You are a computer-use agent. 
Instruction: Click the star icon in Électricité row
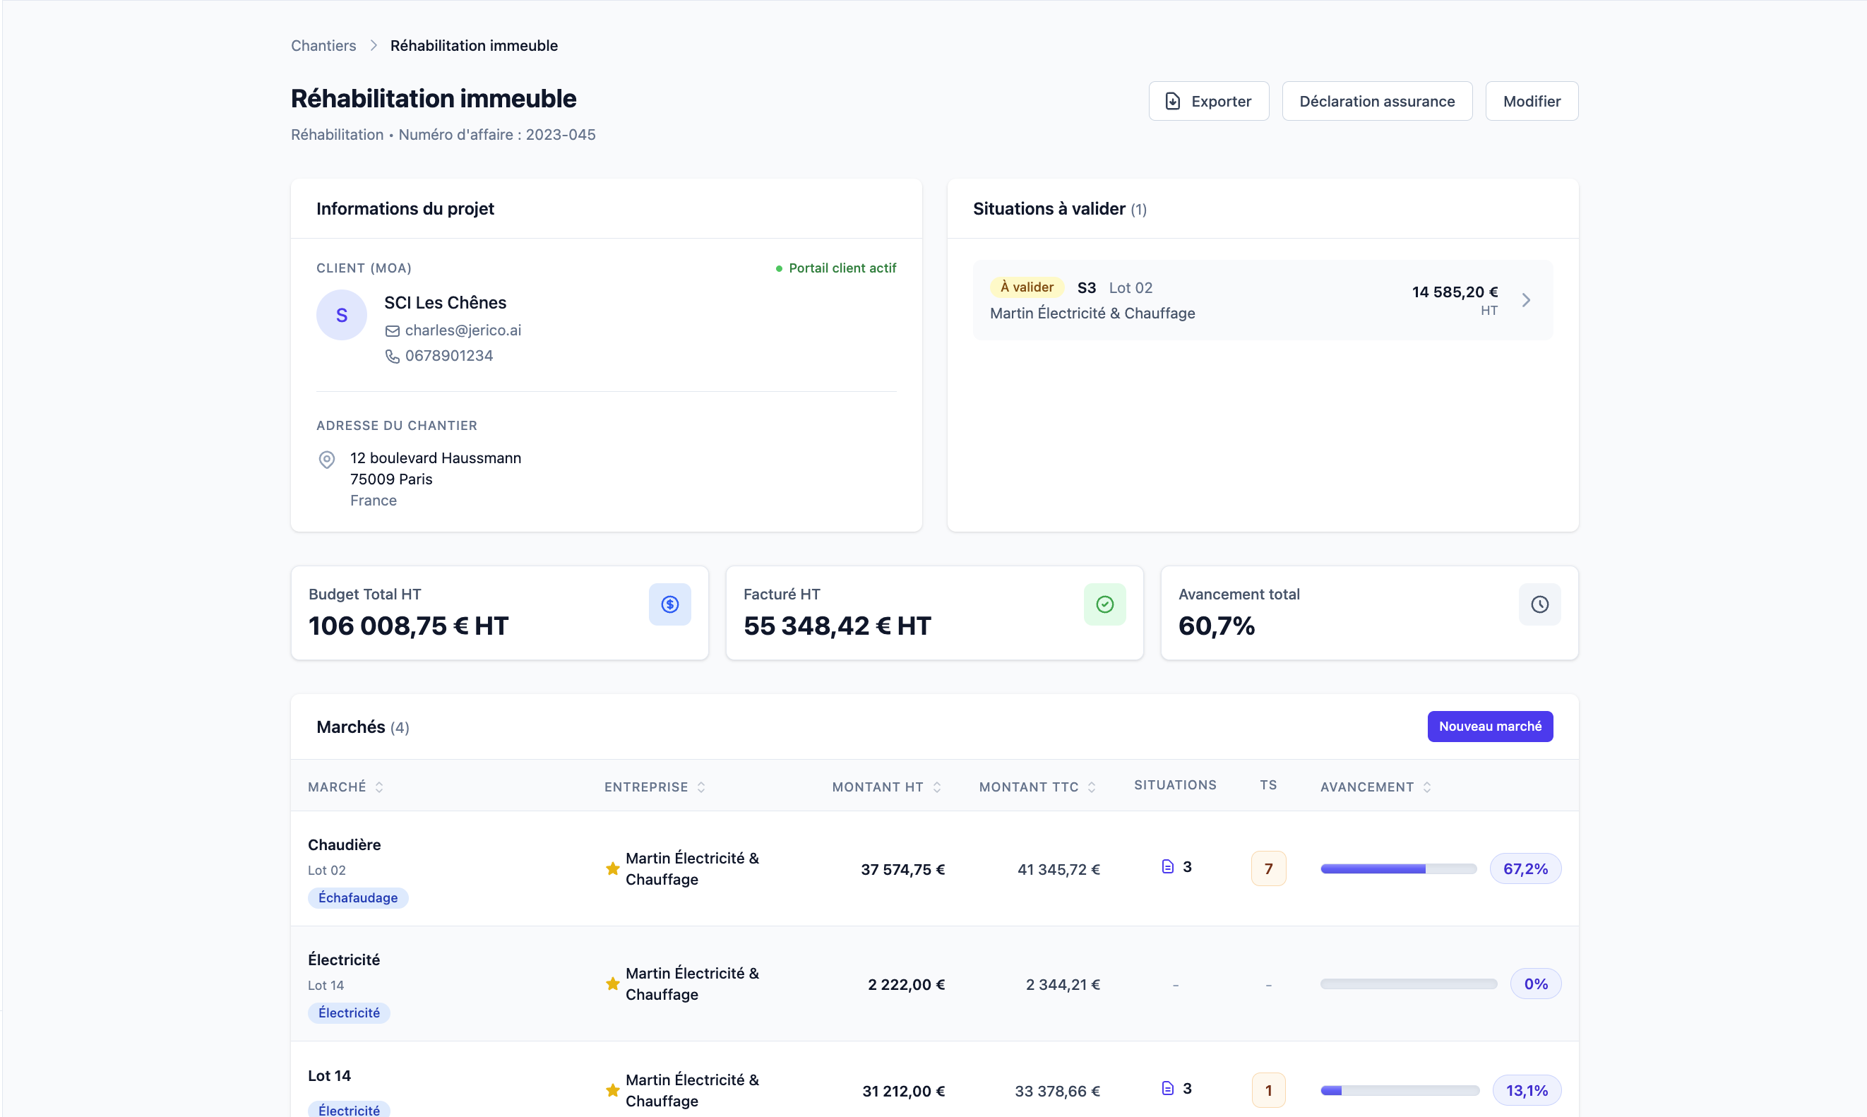[612, 984]
